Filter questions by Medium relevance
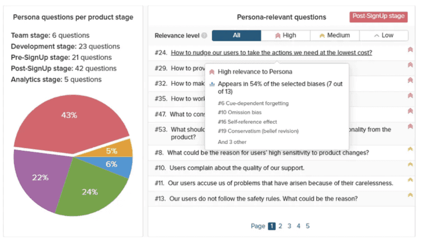 coord(335,36)
